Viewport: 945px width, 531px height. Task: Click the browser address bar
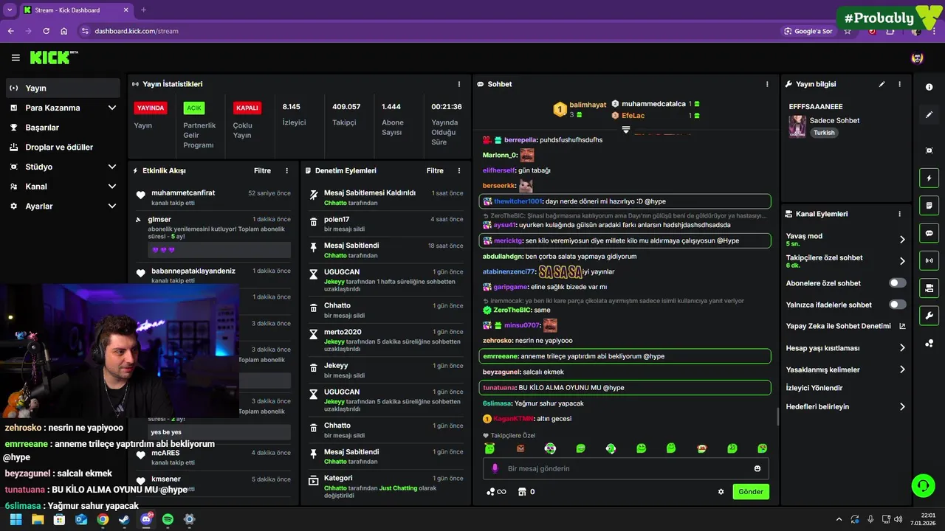point(428,31)
